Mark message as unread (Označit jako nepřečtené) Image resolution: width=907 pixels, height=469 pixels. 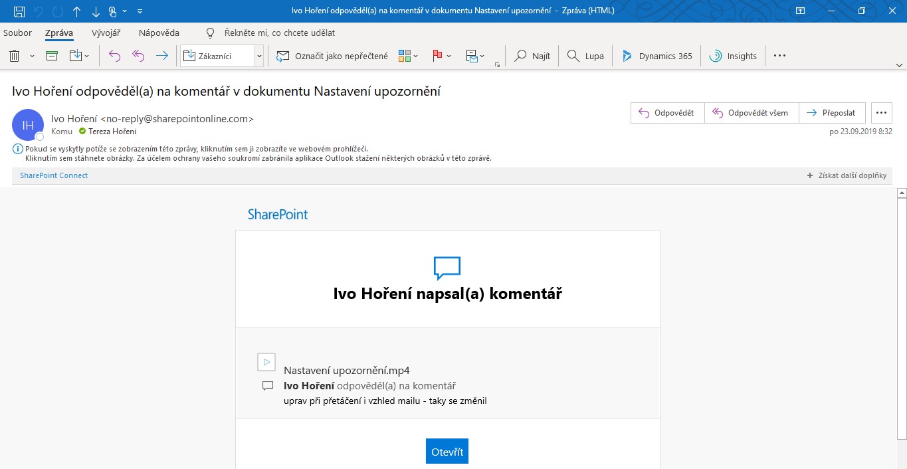[332, 56]
